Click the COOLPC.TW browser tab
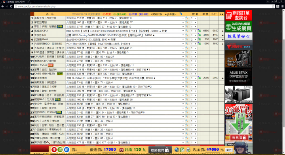Screen dimensions: 285x155 [x=16, y=2]
